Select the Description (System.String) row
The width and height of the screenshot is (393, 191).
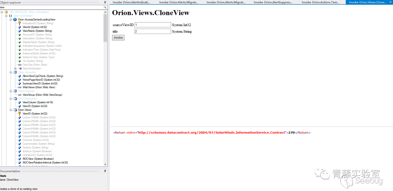pyautogui.click(x=37, y=38)
